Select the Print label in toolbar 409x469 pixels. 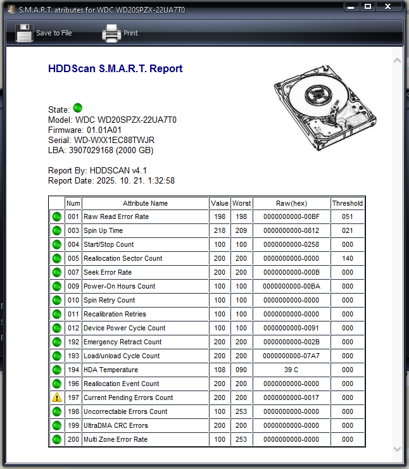click(x=131, y=33)
